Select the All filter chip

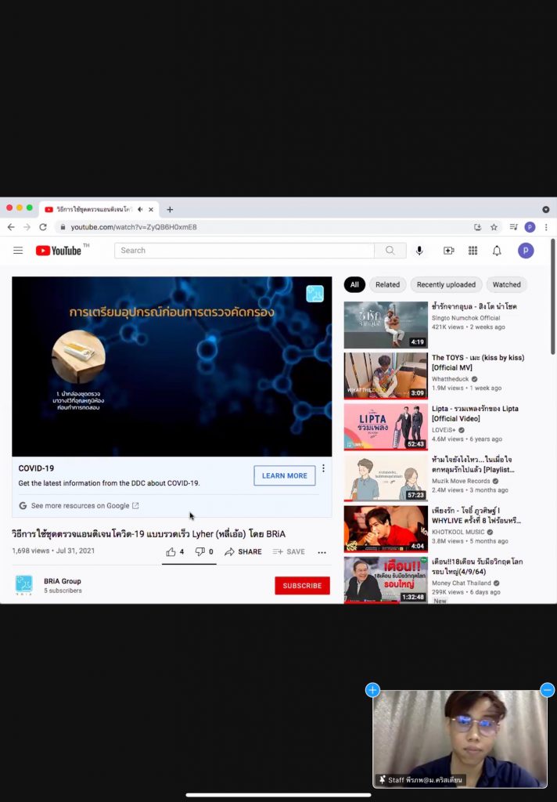tap(354, 284)
